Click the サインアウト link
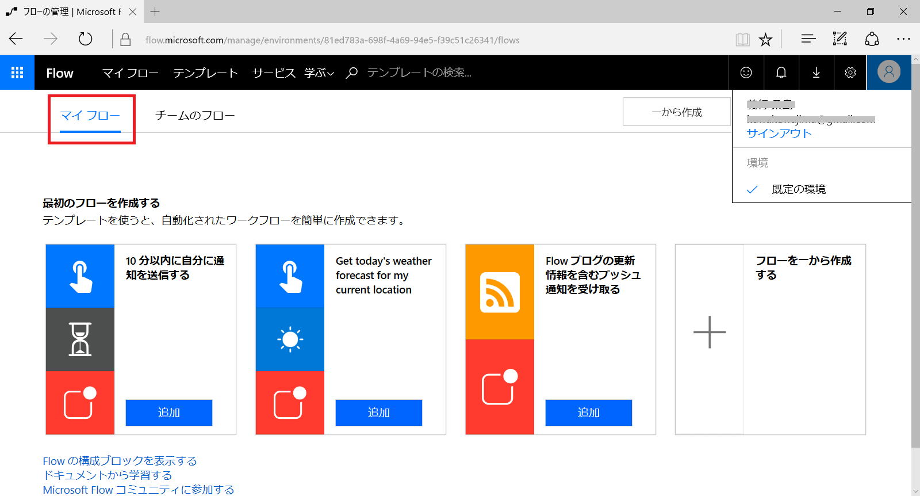The width and height of the screenshot is (920, 496). click(x=779, y=133)
